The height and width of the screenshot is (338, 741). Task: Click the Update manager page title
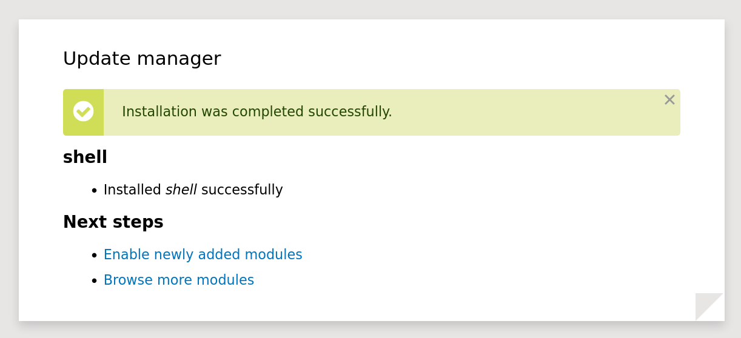point(142,59)
